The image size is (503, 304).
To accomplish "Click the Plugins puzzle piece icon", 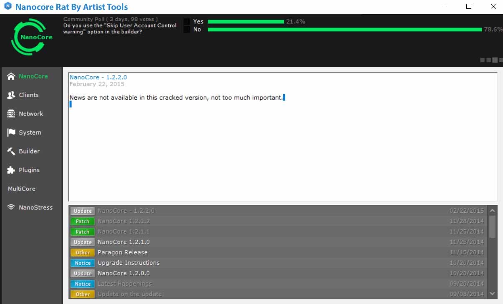I will pyautogui.click(x=11, y=170).
